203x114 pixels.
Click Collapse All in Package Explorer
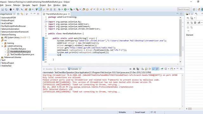click(x=18, y=14)
